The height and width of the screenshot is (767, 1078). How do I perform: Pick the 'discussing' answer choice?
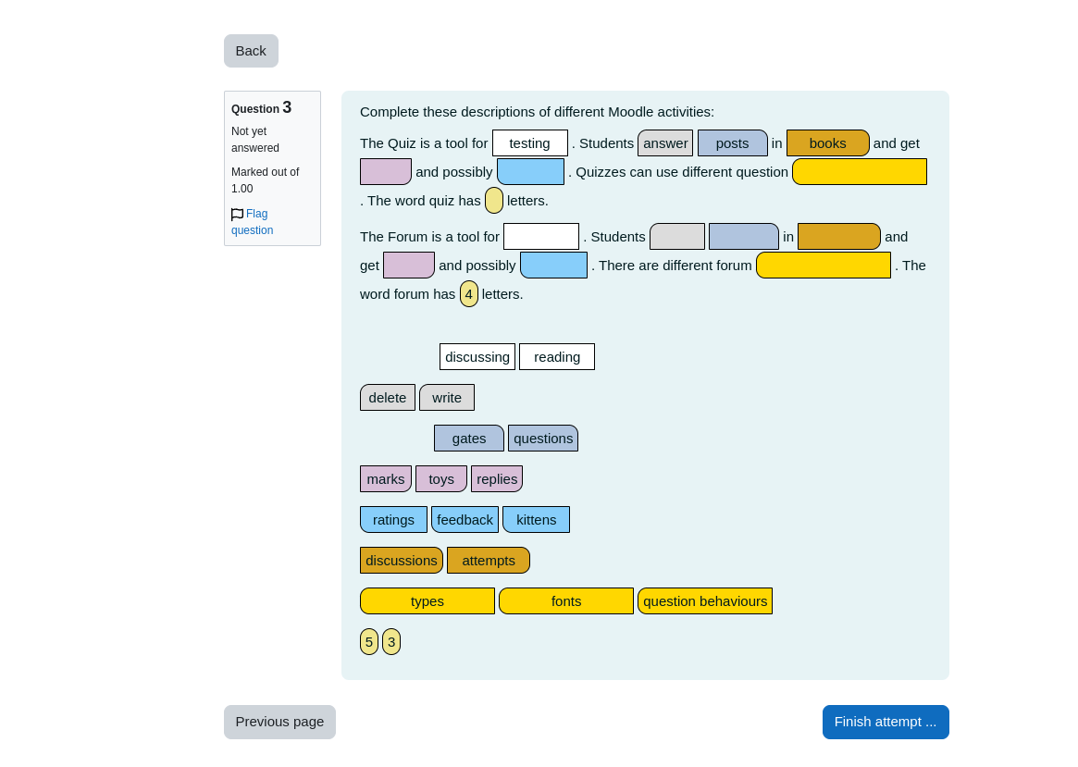pyautogui.click(x=477, y=357)
